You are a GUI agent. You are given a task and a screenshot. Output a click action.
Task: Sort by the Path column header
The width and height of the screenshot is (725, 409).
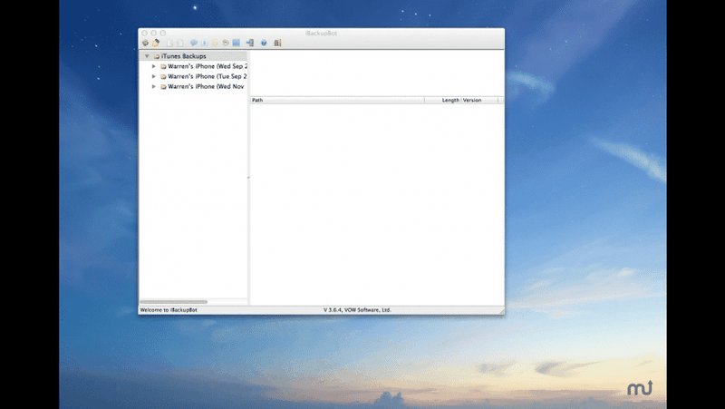pos(337,100)
